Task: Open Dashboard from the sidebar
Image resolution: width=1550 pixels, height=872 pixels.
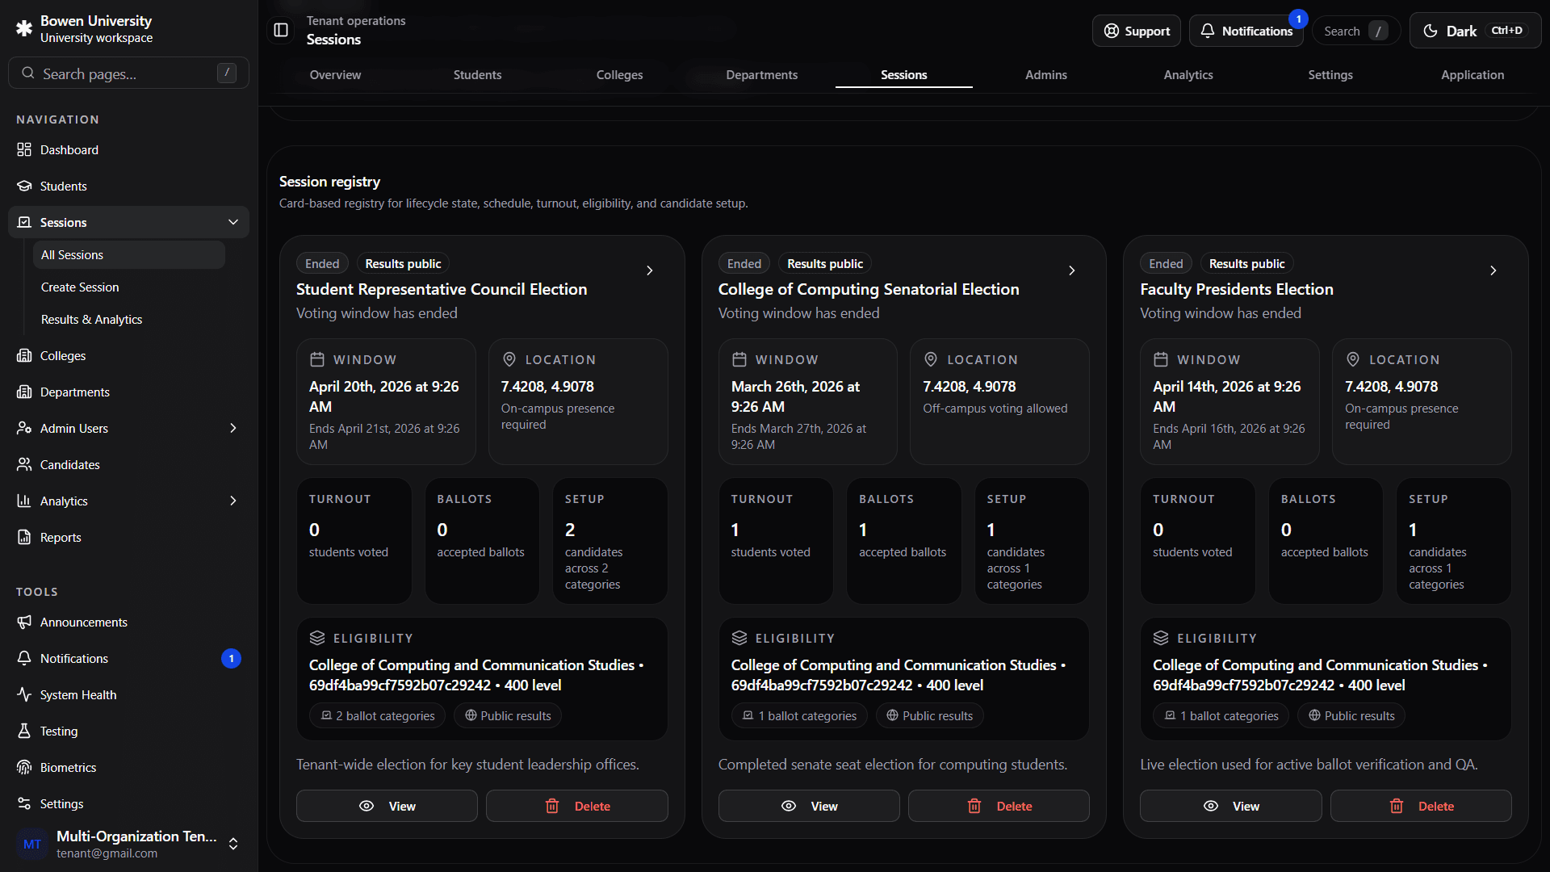Action: click(x=129, y=149)
